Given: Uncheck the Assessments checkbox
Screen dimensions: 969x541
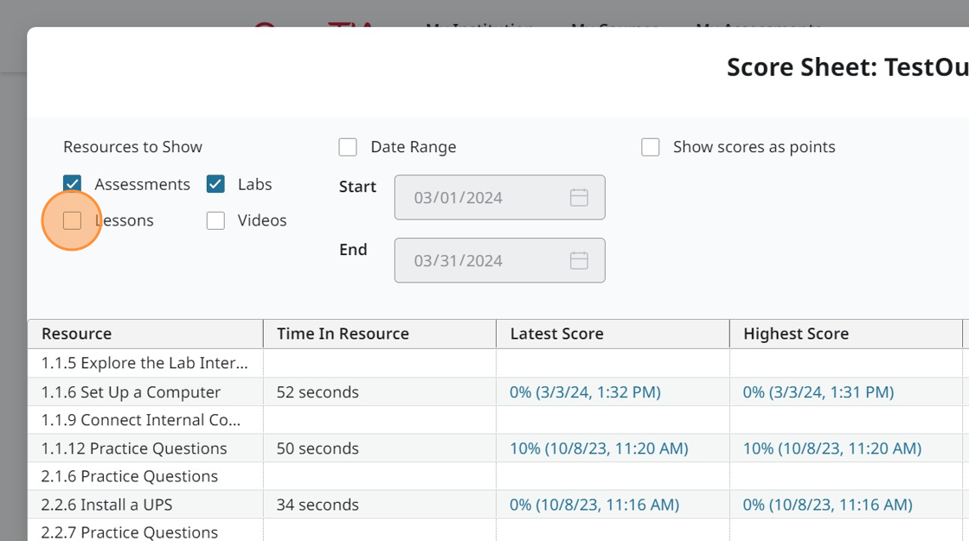Looking at the screenshot, I should pos(72,184).
